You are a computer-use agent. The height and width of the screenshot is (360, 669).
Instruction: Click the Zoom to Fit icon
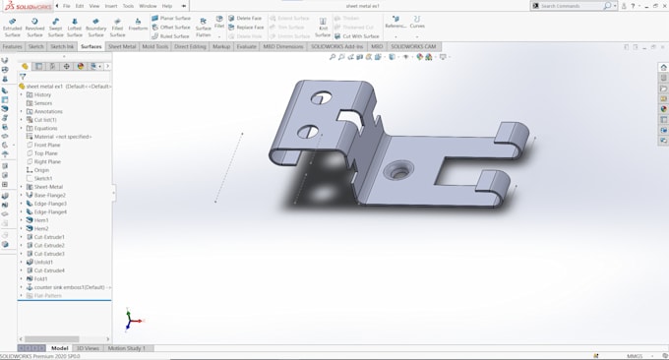pos(333,57)
